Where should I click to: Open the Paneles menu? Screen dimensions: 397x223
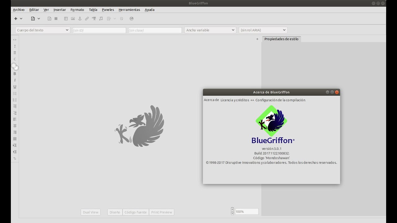click(108, 10)
